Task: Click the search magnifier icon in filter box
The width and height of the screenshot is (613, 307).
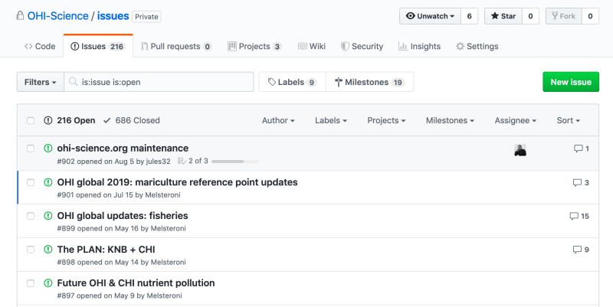Action: coord(73,82)
